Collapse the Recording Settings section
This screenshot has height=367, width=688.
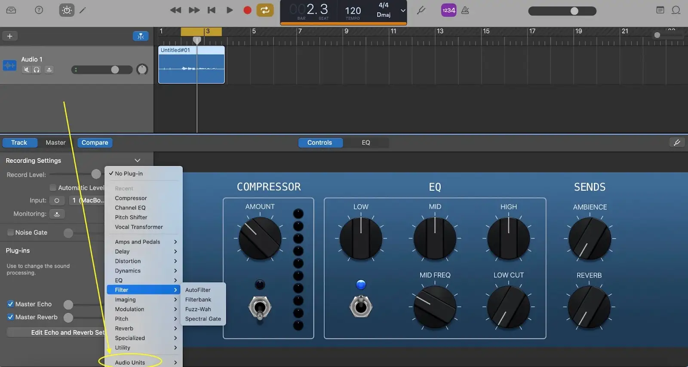click(x=137, y=160)
